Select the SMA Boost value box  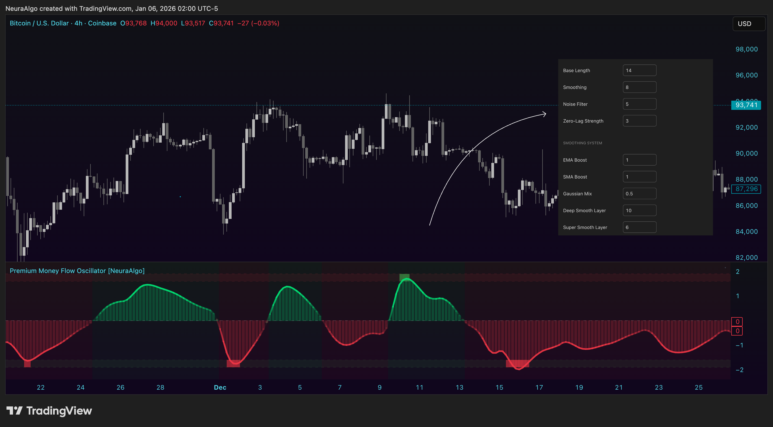pos(639,177)
